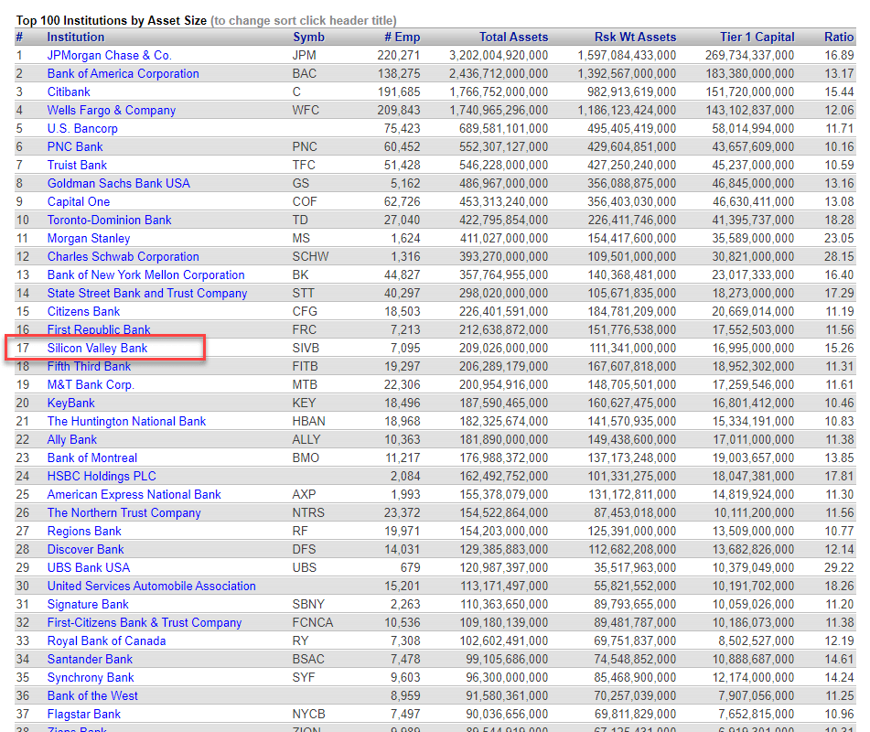Open the Royal Bank of Canada link
870x732 pixels.
(106, 641)
